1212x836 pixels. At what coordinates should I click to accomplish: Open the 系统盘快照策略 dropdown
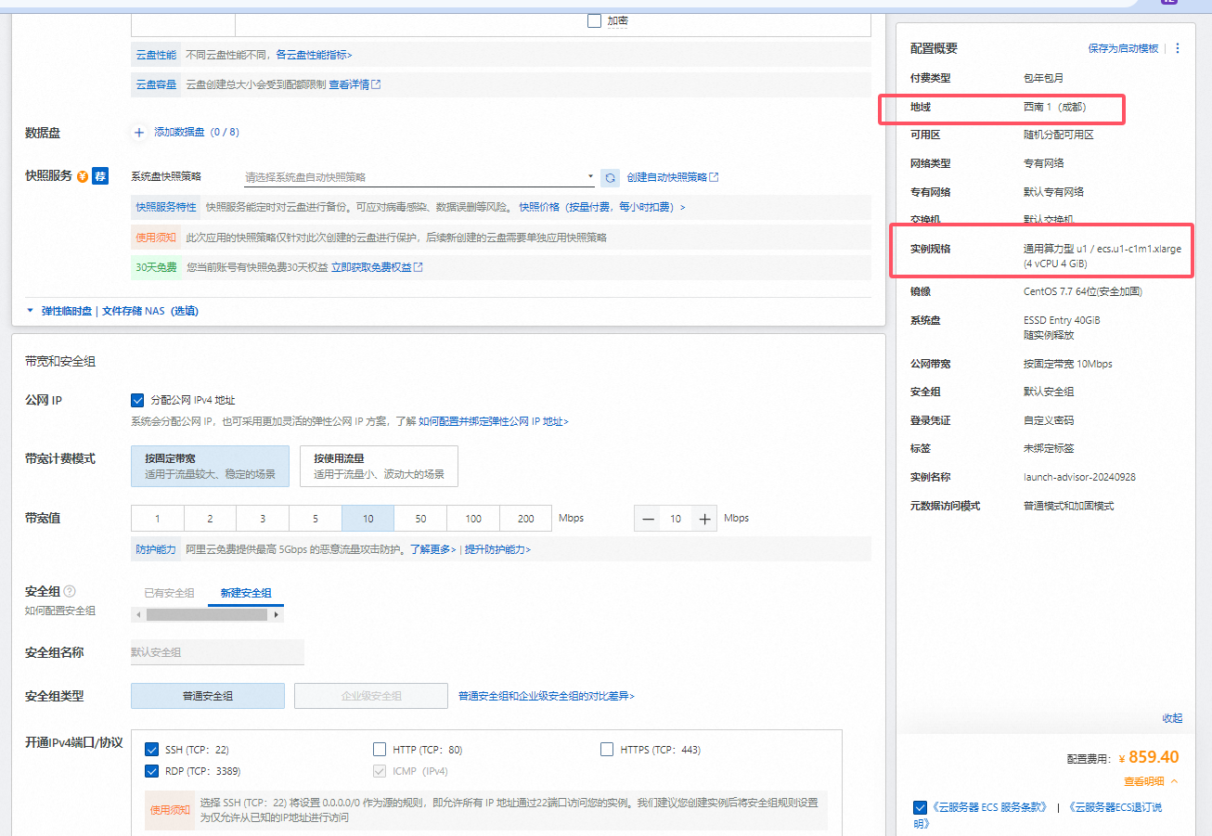(419, 177)
